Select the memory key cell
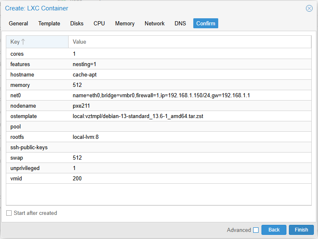This screenshot has height=239, width=318. [37, 85]
